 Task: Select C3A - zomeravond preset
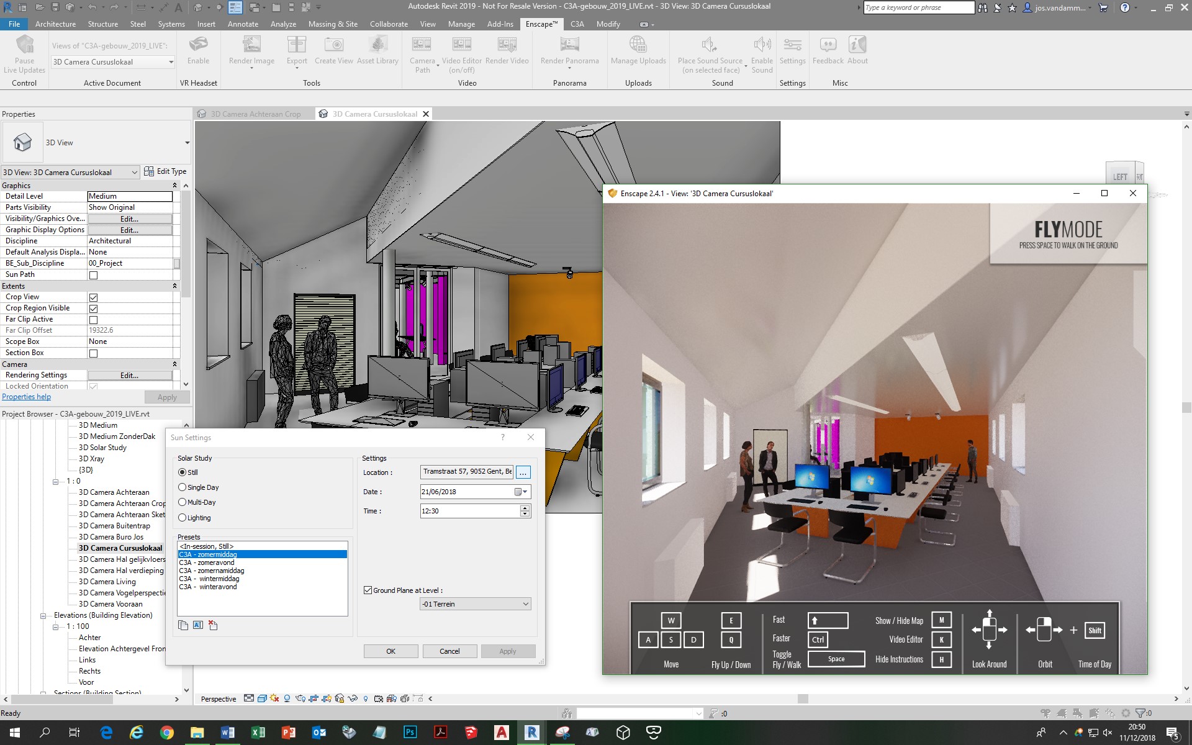tap(207, 562)
